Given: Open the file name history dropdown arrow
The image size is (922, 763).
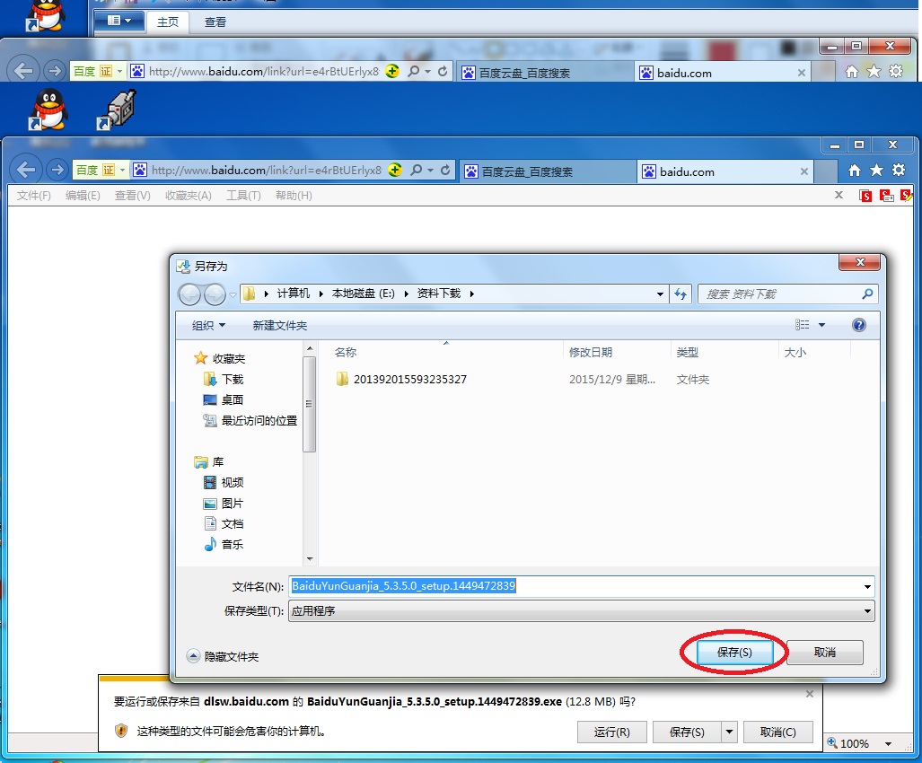Looking at the screenshot, I should [867, 587].
